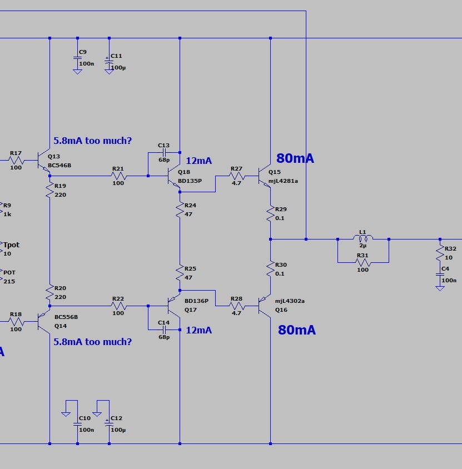Select capacitor C14 symbol
Screen dimensions: 462x469
164,330
